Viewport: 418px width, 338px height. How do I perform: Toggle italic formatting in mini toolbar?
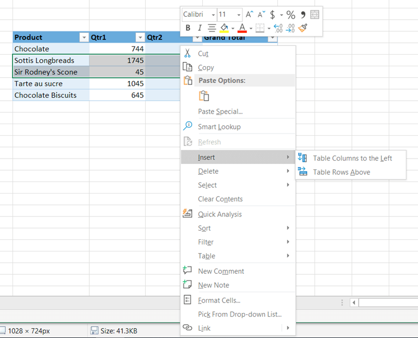199,28
